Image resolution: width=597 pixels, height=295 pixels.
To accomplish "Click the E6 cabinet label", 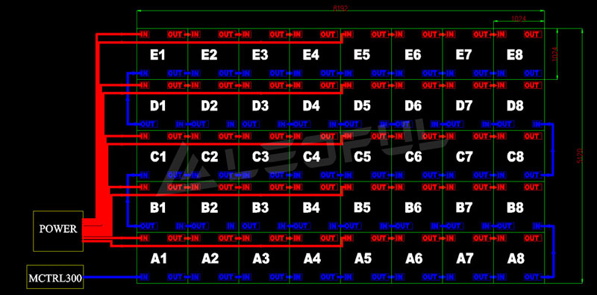I will pyautogui.click(x=413, y=55).
